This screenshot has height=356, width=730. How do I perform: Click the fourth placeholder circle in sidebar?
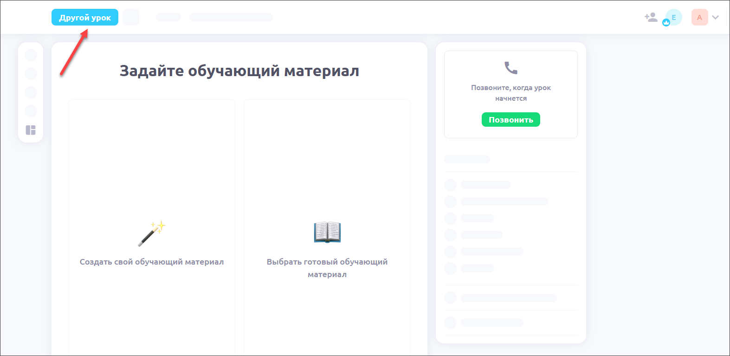31,111
